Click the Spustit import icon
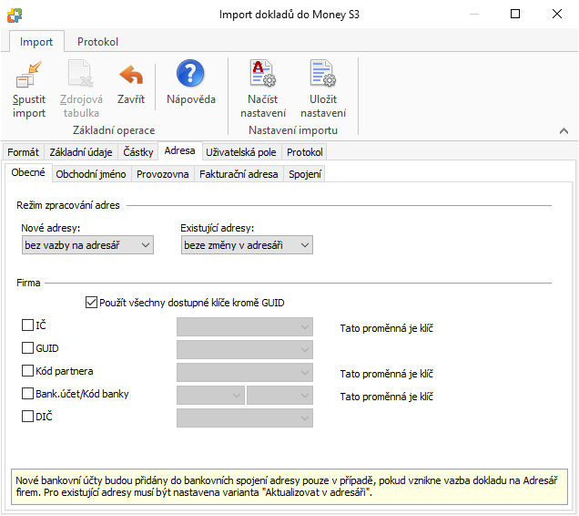579x516 pixels. click(29, 75)
